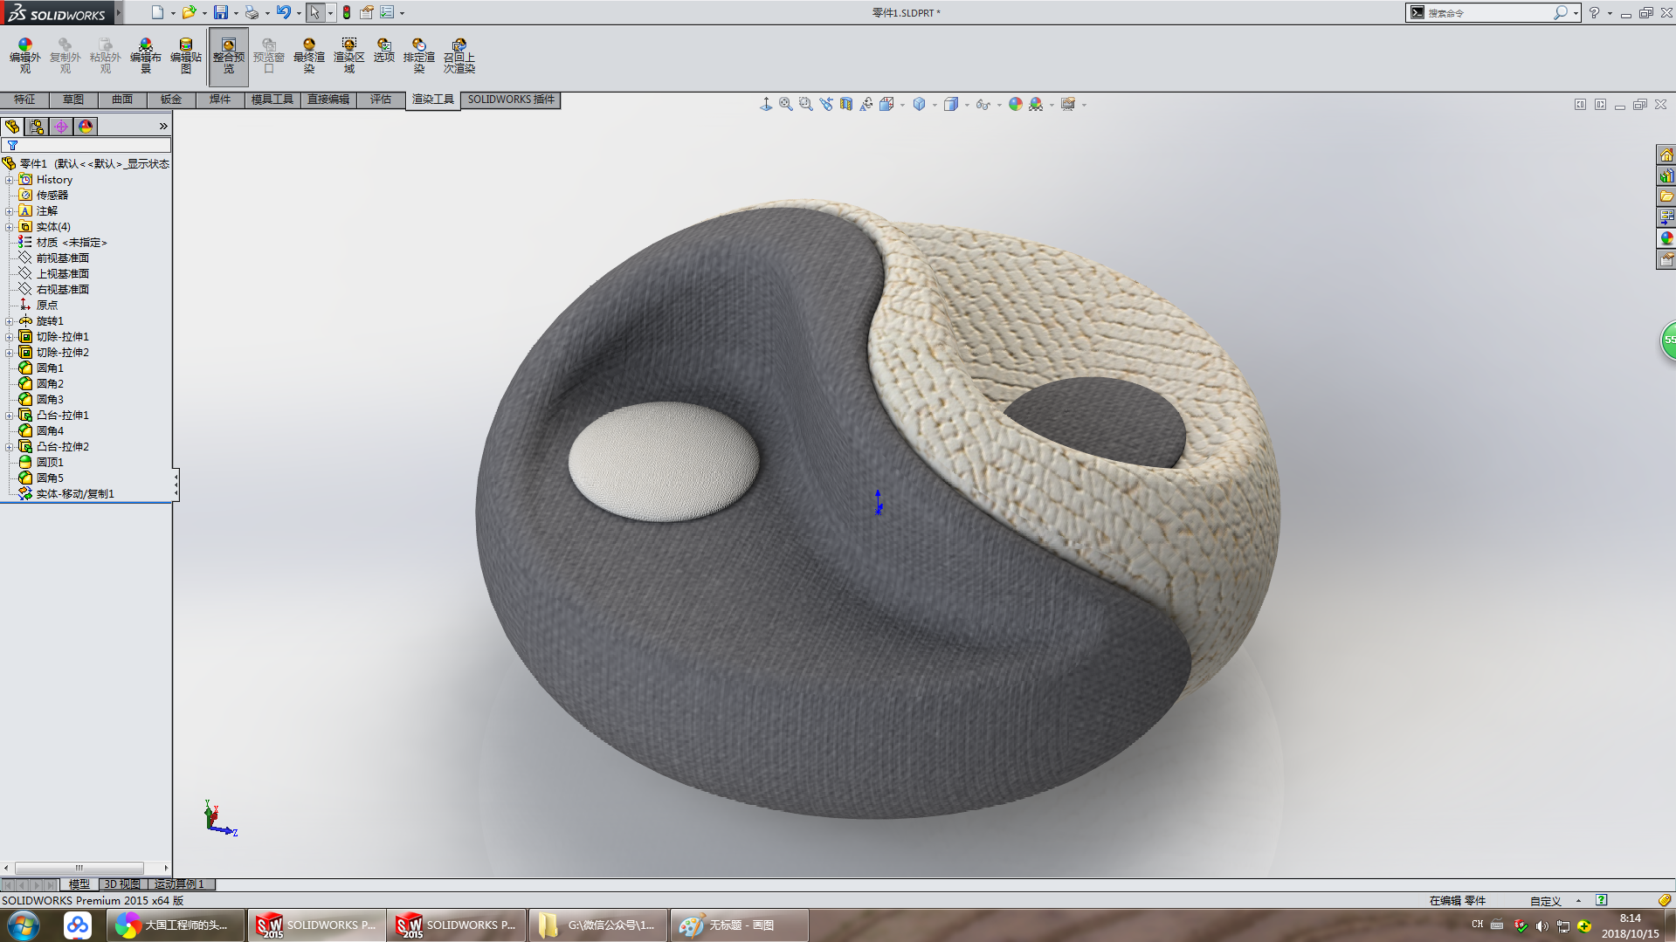Image resolution: width=1676 pixels, height=942 pixels.
Task: Open the Design Library task pane tab
Action: pos(1666,175)
